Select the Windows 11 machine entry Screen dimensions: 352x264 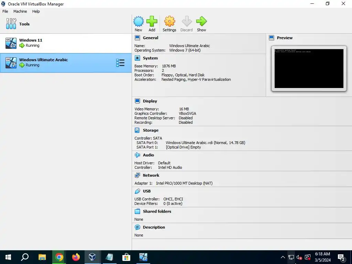click(x=66, y=43)
